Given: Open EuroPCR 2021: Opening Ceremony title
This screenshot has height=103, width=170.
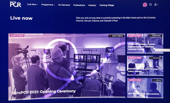Looking at the screenshot, I should pyautogui.click(x=43, y=92).
